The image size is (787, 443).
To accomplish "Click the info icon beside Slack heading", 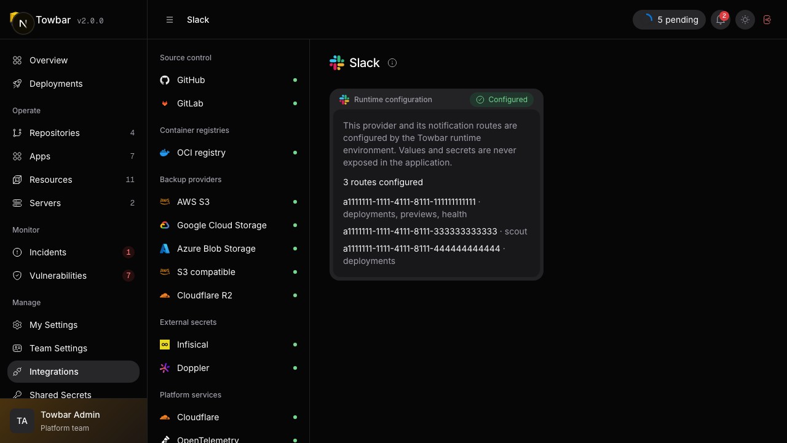I will (392, 63).
